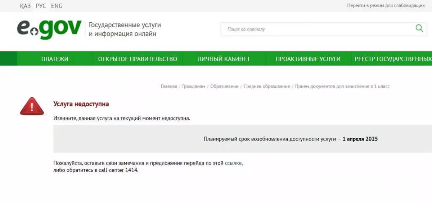Click the date 1 апреля 2025
This screenshot has height=203, width=432.
360,139
